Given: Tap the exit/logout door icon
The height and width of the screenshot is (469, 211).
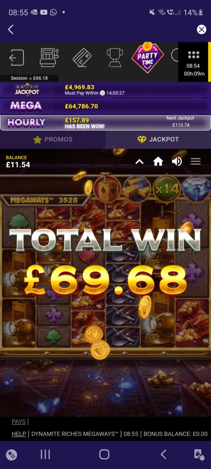Looking at the screenshot, I should pos(16,58).
